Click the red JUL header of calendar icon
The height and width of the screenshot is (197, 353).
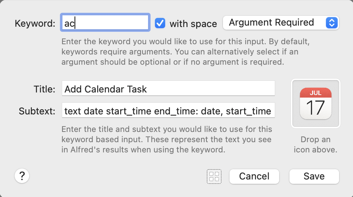[315, 92]
